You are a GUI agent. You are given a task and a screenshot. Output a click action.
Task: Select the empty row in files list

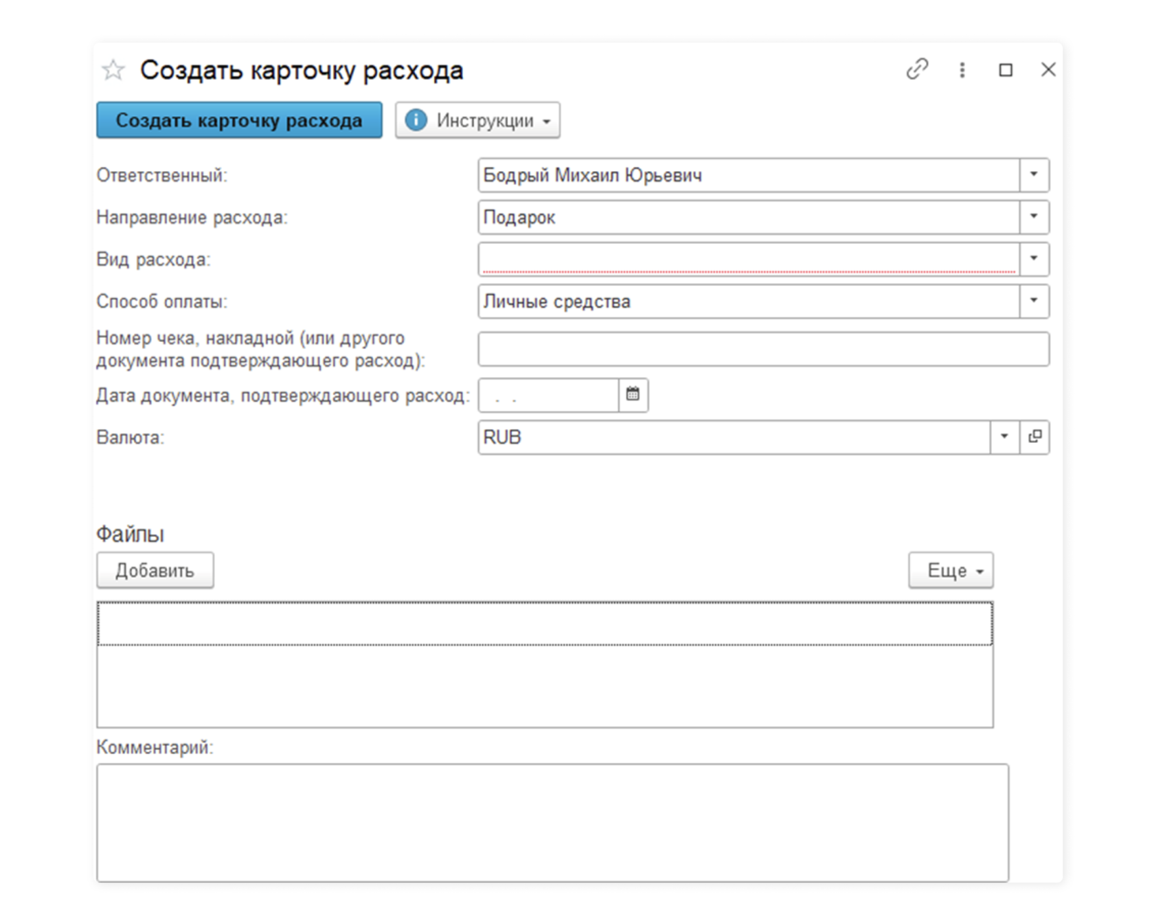coord(545,624)
